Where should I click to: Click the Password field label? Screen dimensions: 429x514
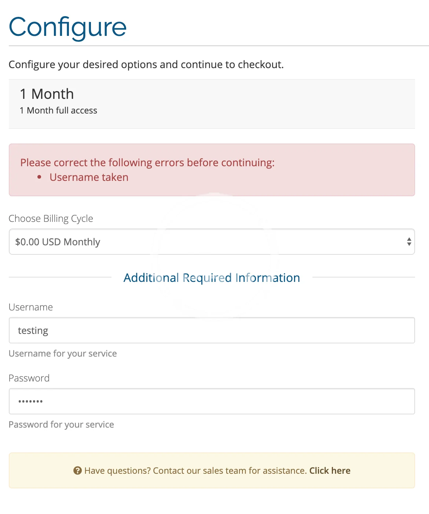(x=29, y=378)
